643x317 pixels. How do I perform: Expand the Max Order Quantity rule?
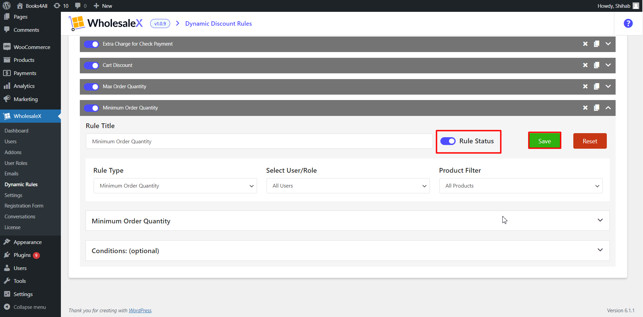coord(608,87)
